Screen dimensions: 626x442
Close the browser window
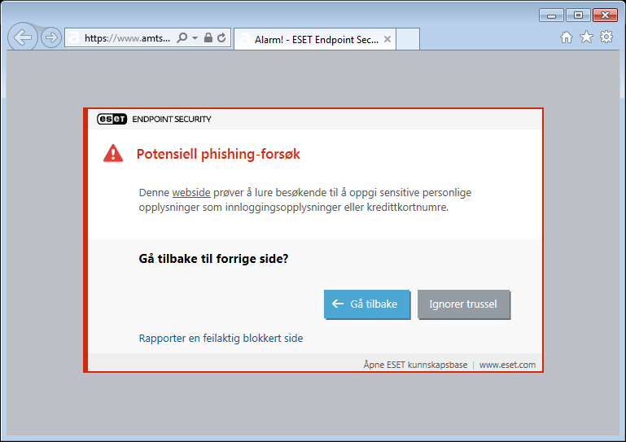tap(605, 15)
